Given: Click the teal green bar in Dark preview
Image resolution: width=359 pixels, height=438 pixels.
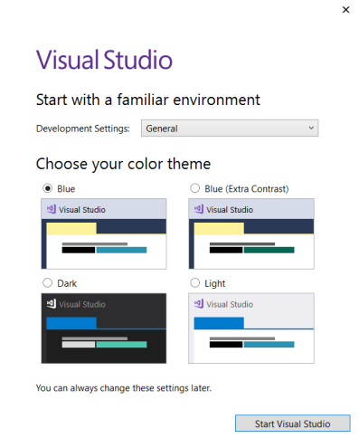Looking at the screenshot, I should [121, 345].
